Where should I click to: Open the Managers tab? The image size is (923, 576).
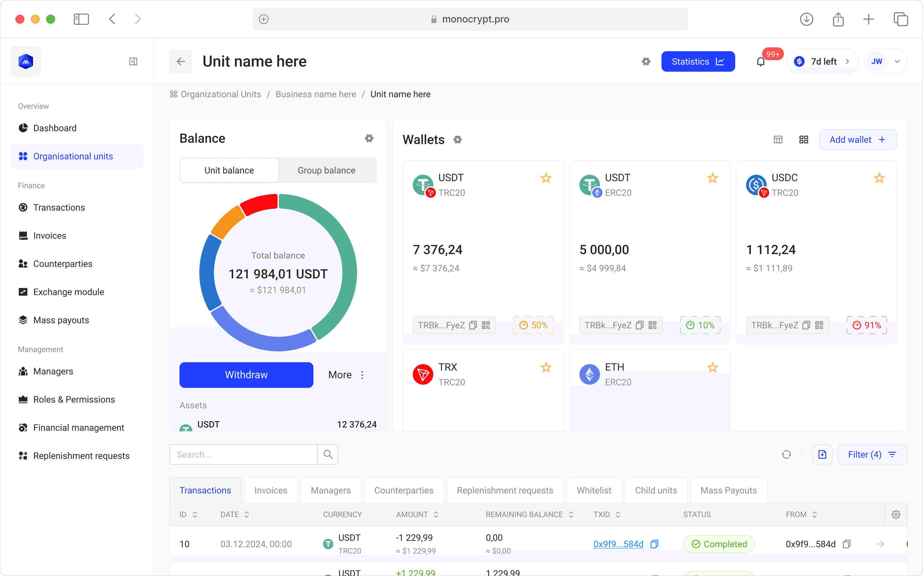click(331, 490)
